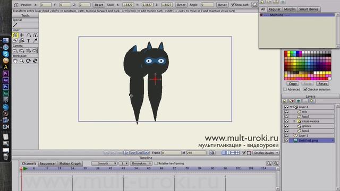340x191 pixels.
Task: Open Photoshop from the Dock
Action: coord(6,87)
